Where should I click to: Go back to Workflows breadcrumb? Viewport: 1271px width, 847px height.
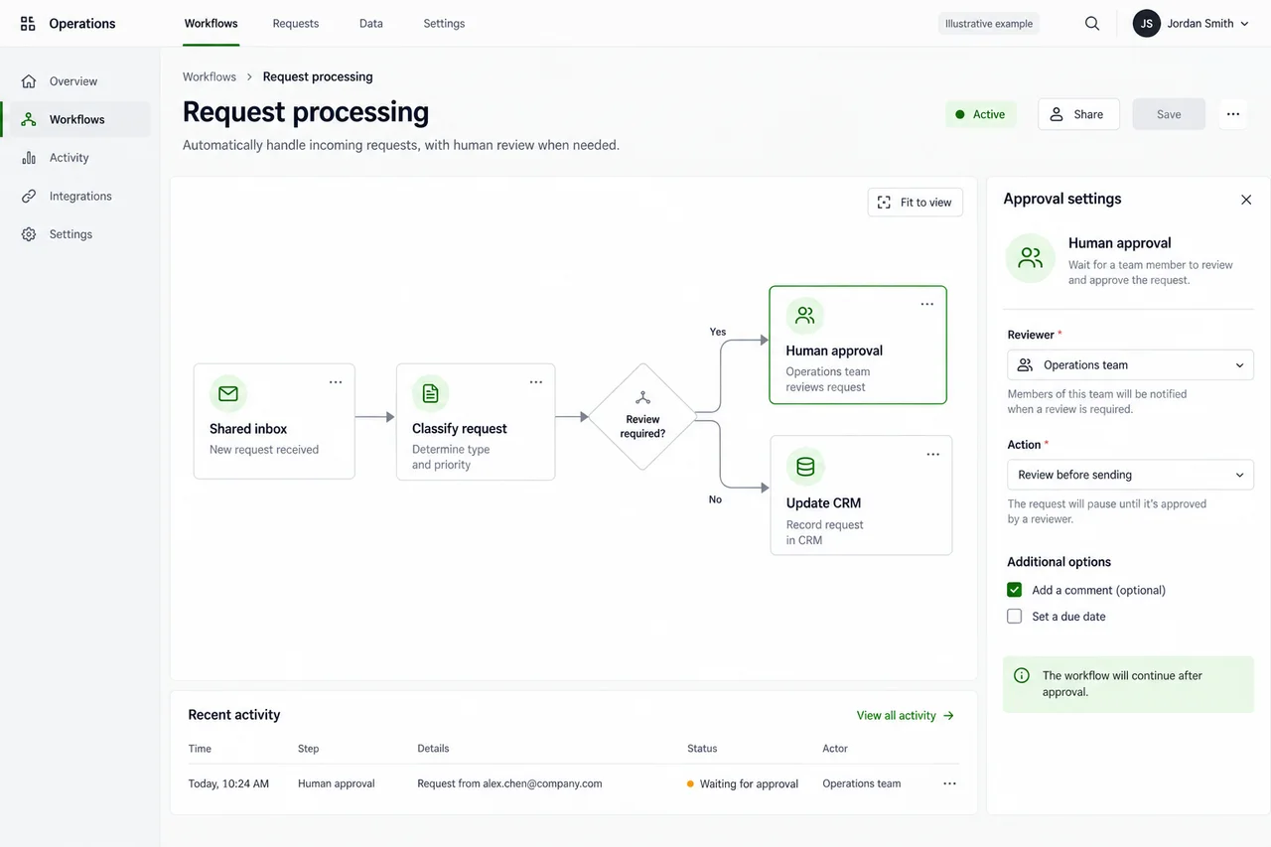(x=210, y=76)
